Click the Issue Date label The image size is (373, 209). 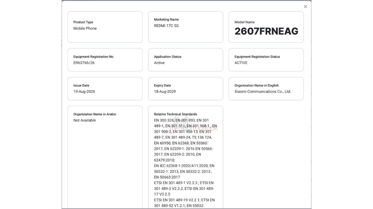point(81,85)
